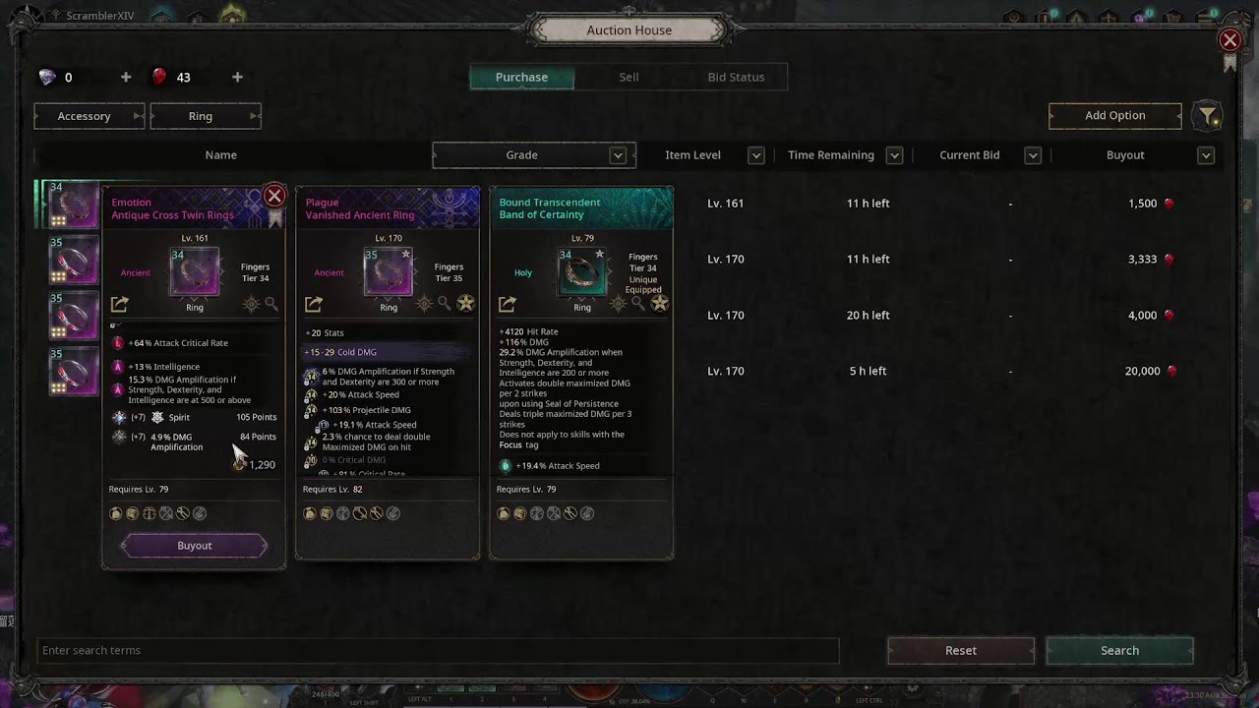Toggle the star badge on the Plague ring tooltip
This screenshot has height=708, width=1259.
pyautogui.click(x=465, y=304)
